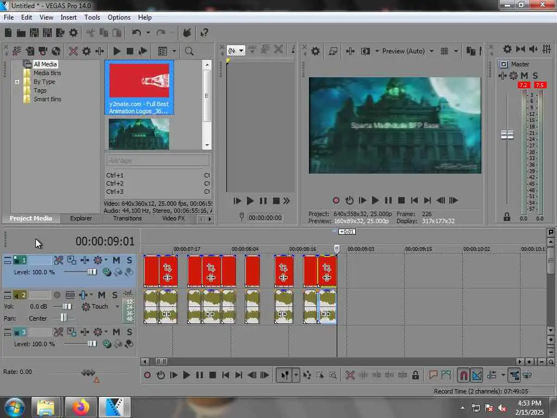Click the Add tags input field

(158, 161)
